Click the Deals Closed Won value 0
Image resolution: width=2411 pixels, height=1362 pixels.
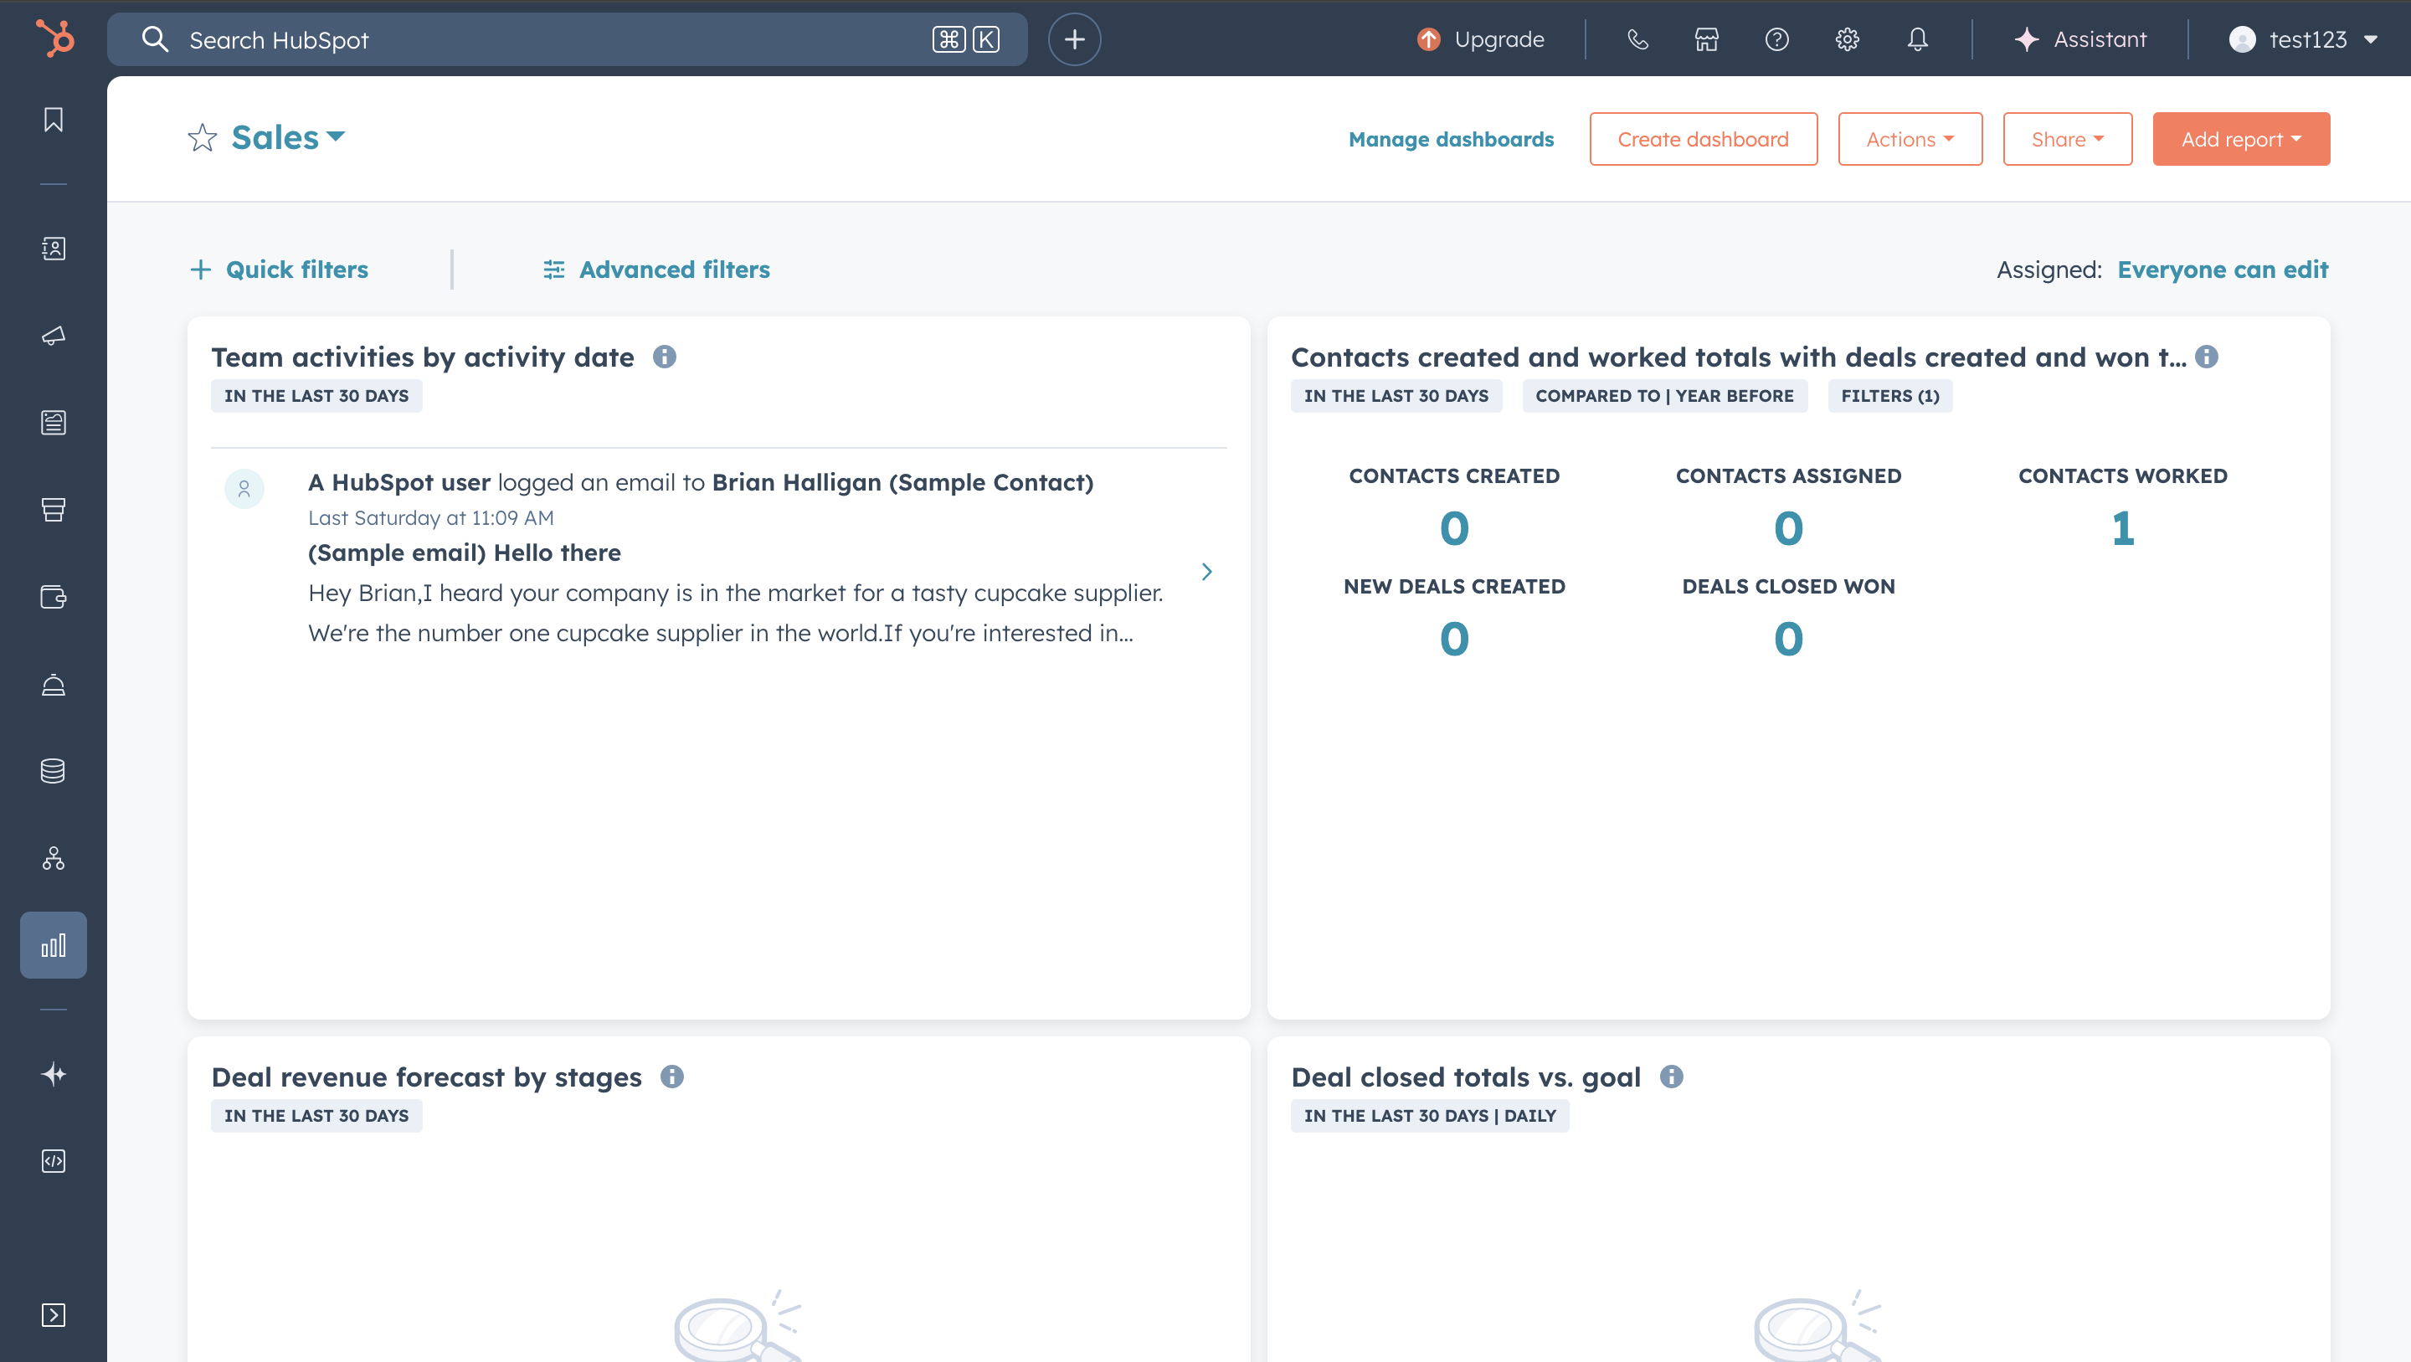(x=1787, y=640)
